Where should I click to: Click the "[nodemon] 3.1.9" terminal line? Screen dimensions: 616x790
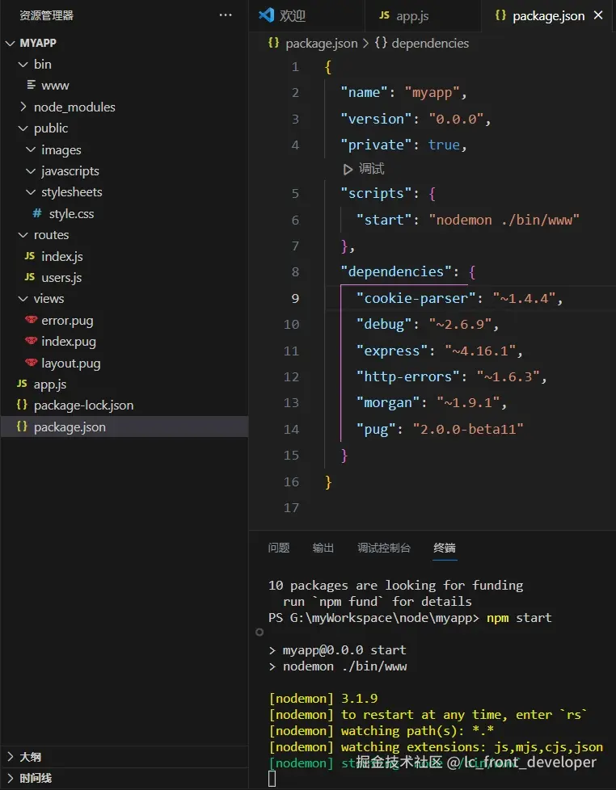[323, 698]
